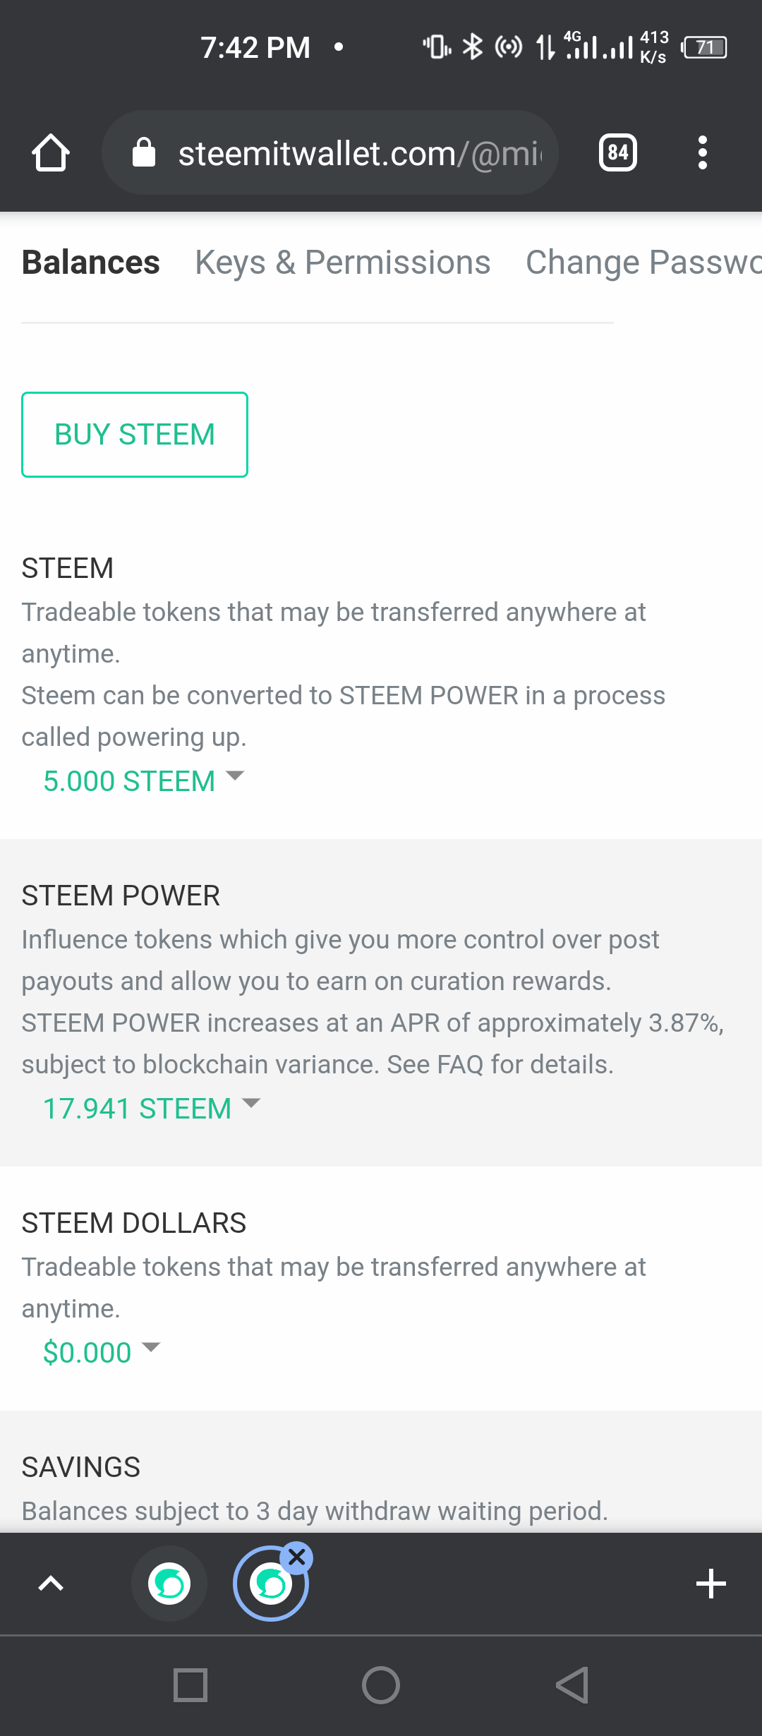Tap the browser home icon
Image resolution: width=762 pixels, height=1736 pixels.
[51, 152]
